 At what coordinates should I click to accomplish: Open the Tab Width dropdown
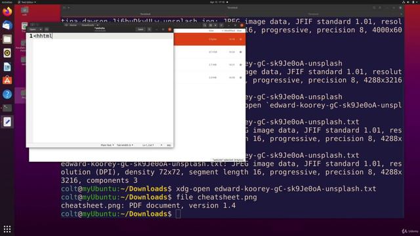pos(125,145)
